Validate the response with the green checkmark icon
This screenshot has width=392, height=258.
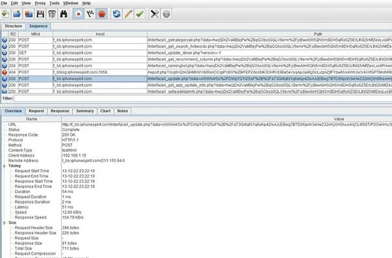pyautogui.click(x=140, y=14)
